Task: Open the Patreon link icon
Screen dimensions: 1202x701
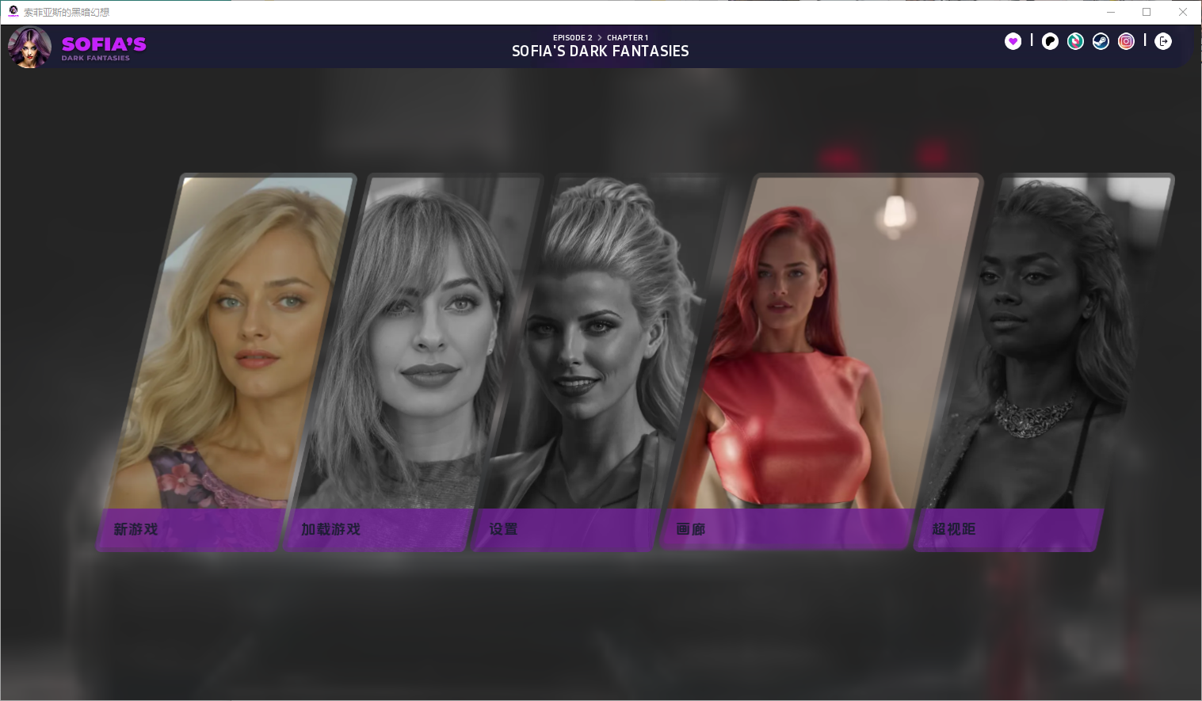Action: point(1050,41)
